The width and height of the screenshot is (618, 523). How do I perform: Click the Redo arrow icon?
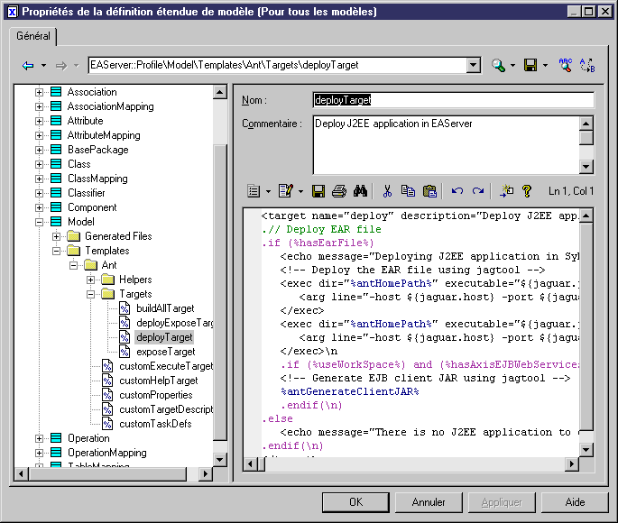click(478, 191)
